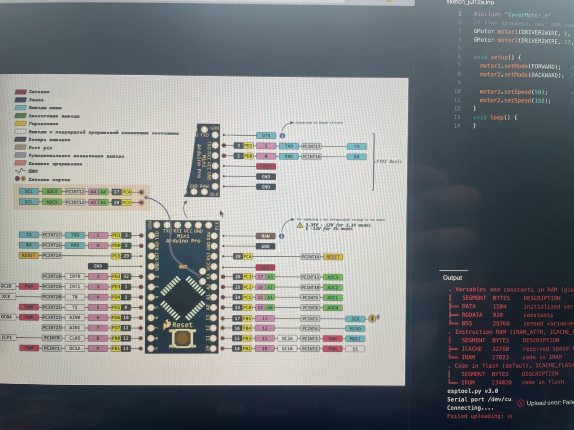Click the PCINT13 label
The height and width of the screenshot is (430, 574).
click(75, 202)
